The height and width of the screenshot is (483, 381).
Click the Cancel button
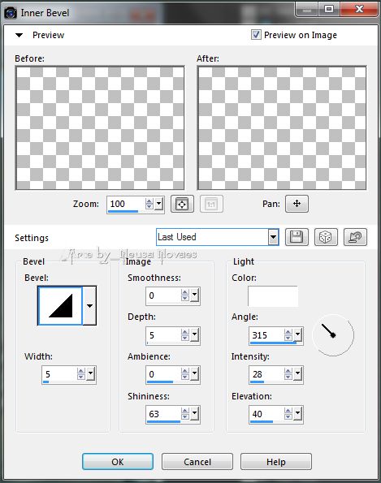pos(197,461)
